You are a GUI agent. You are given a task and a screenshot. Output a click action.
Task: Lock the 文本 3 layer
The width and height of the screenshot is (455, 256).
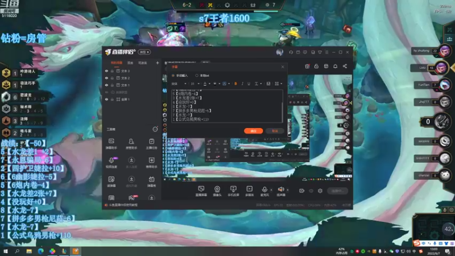pos(112,71)
